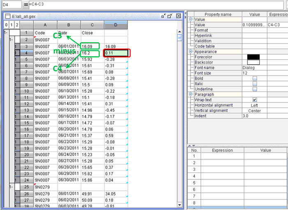
Task: Collapse the row 25 group 9N0279
Action: pyautogui.click(x=11, y=187)
